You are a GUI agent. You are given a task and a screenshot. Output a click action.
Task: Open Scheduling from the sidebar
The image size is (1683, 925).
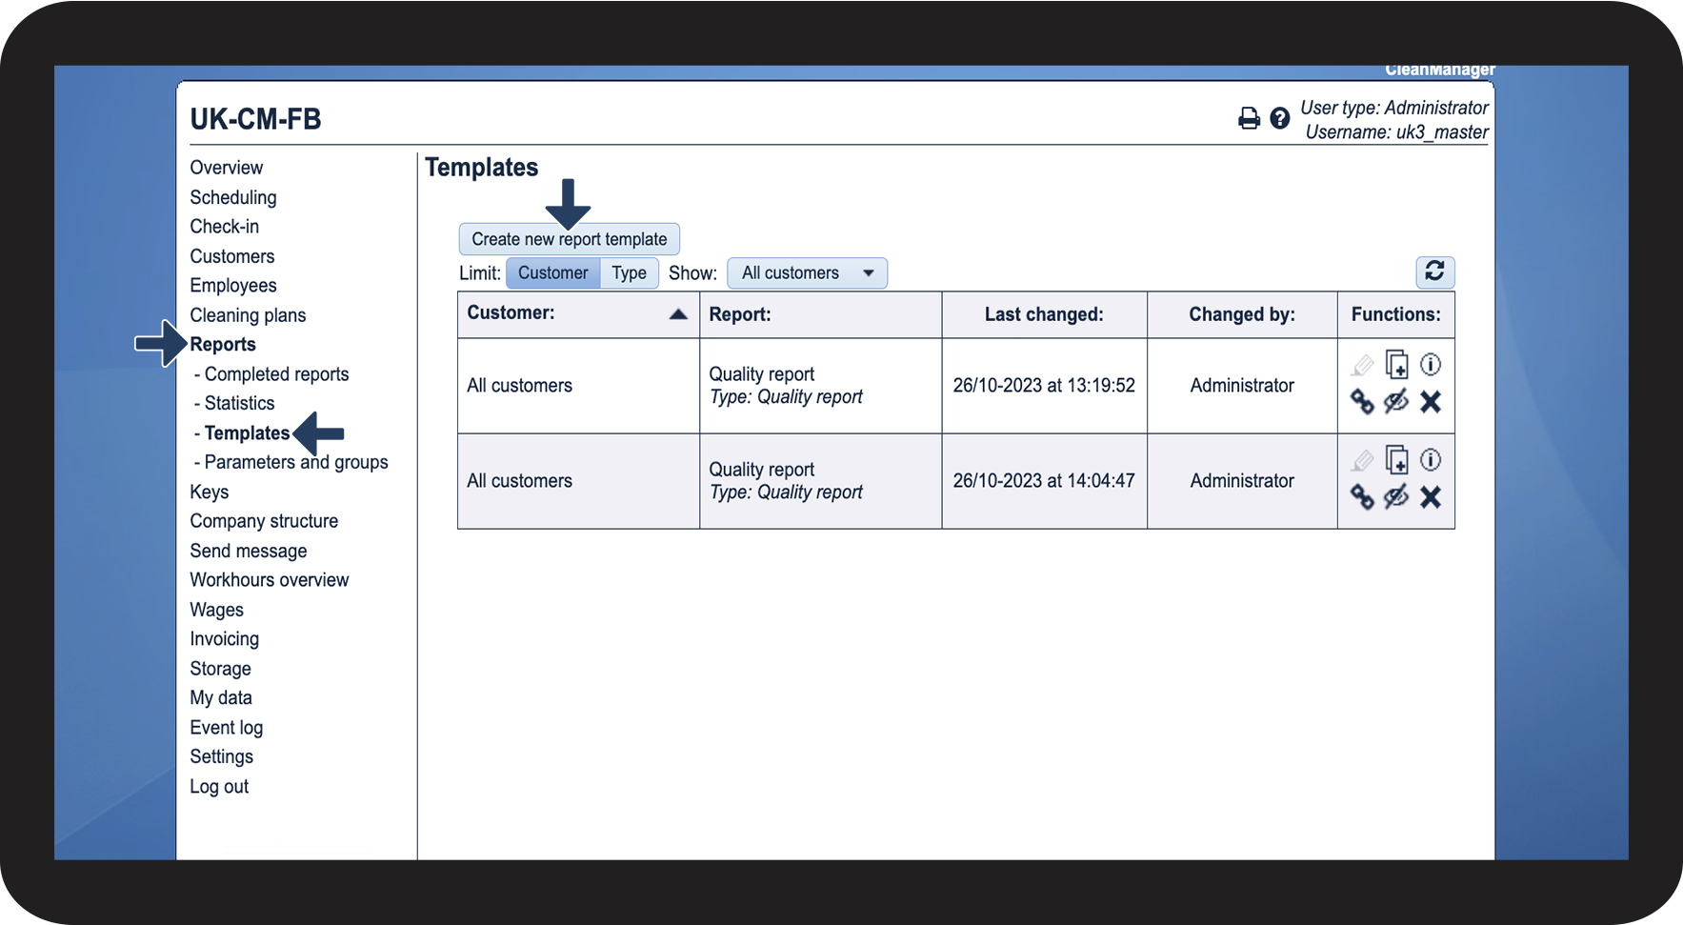pyautogui.click(x=233, y=197)
